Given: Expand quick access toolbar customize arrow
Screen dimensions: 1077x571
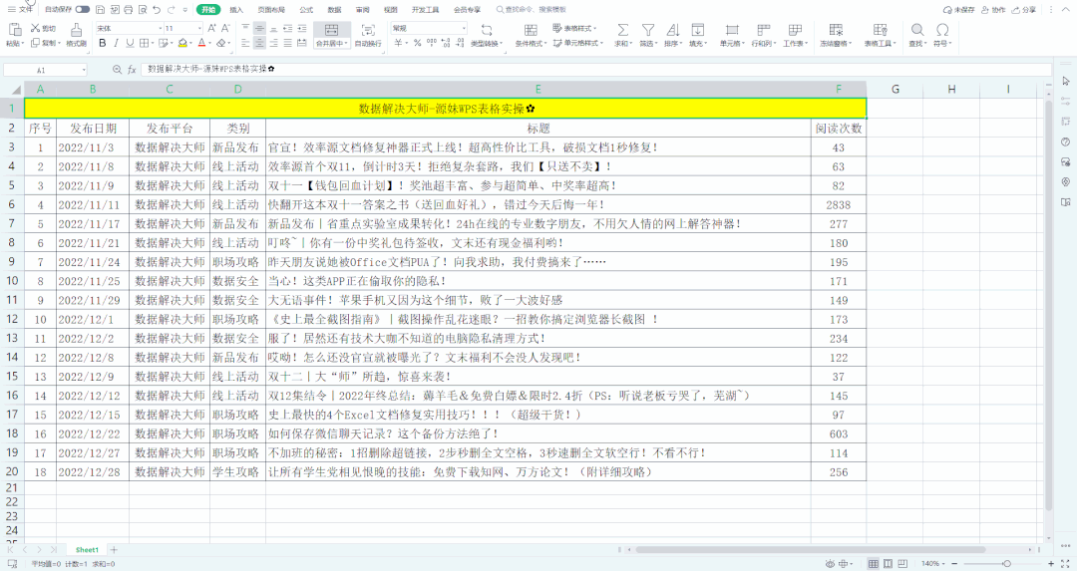Looking at the screenshot, I should point(184,10).
